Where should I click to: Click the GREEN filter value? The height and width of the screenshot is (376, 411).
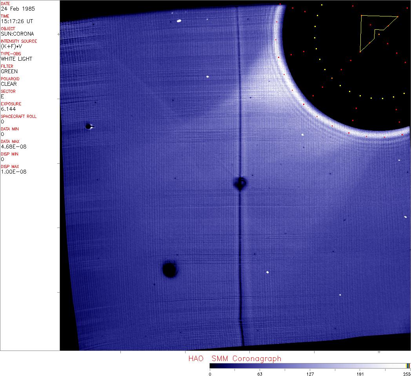pyautogui.click(x=9, y=71)
